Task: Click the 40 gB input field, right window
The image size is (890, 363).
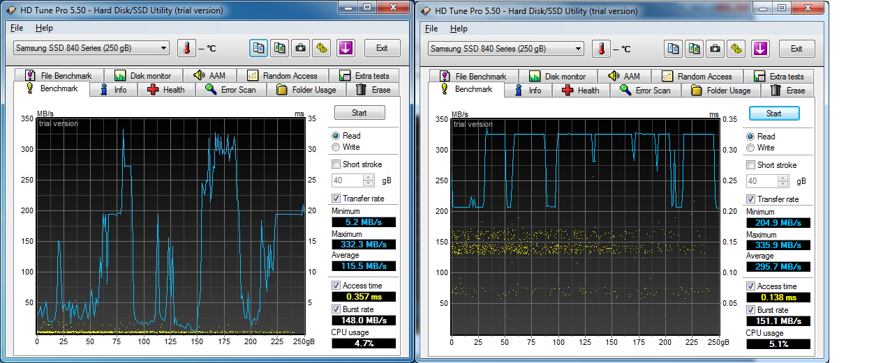Action: [762, 181]
